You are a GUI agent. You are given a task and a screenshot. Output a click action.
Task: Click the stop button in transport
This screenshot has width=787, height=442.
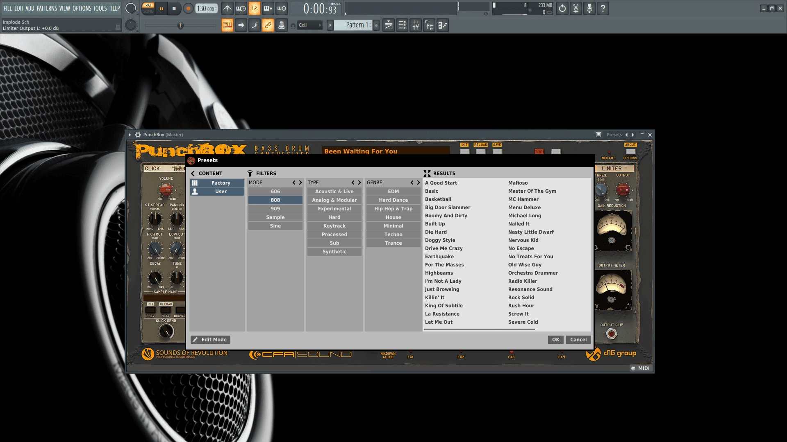pos(174,8)
